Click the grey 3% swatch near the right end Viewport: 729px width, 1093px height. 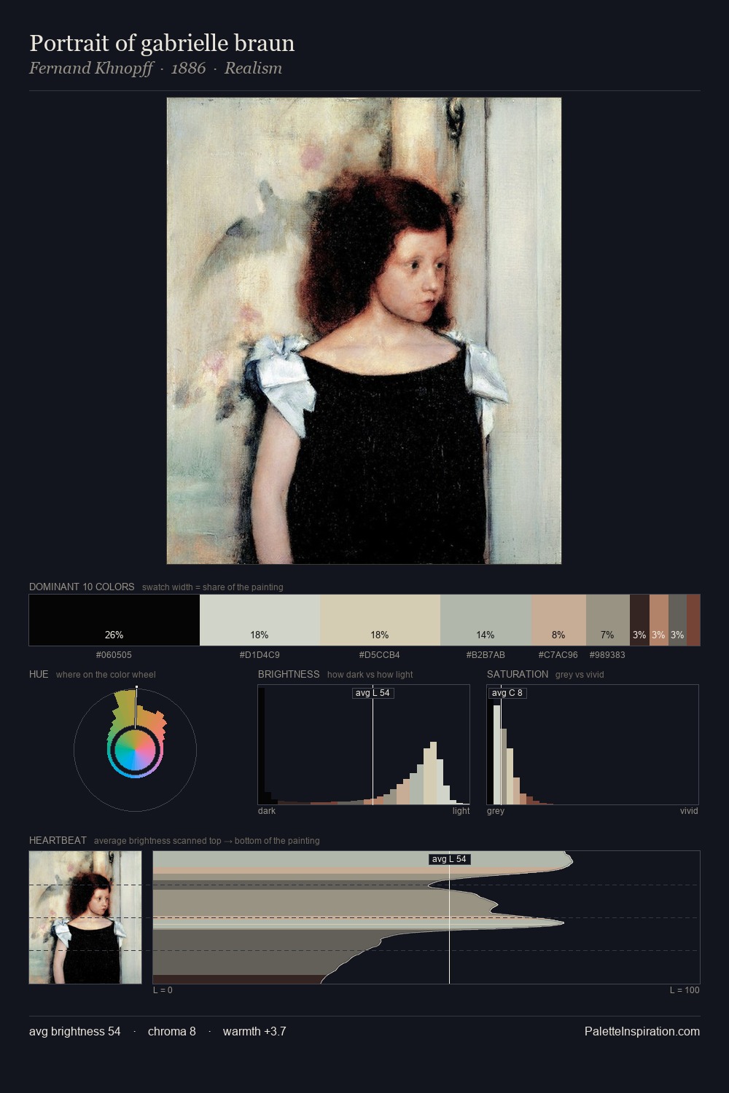tap(677, 620)
